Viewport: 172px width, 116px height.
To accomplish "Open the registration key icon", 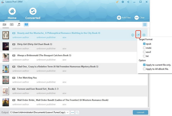I will tap(117, 2).
